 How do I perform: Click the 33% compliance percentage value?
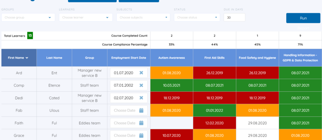(x=172, y=45)
